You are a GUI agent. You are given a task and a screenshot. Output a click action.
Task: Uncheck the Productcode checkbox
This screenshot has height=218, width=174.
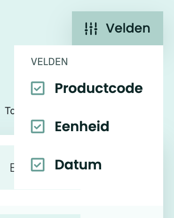pyautogui.click(x=38, y=88)
